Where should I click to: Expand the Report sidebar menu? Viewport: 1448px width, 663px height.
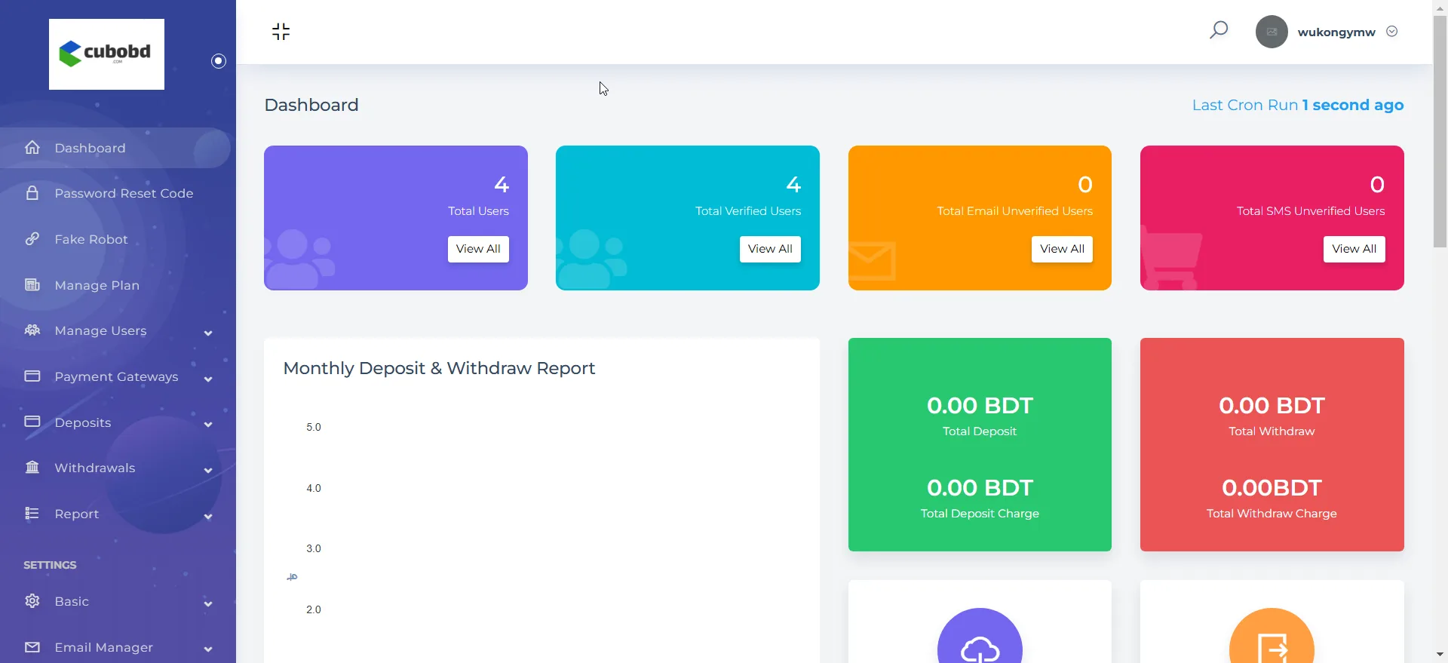tap(207, 515)
